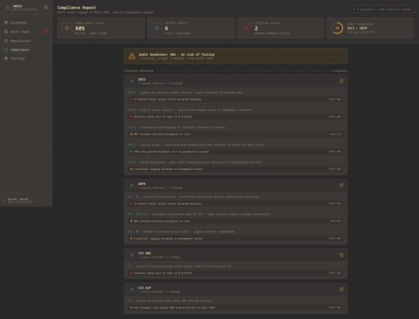Image resolution: width=419 pixels, height=319 pixels.
Task: Open clause CC6.1 in SOC2
Action: pyautogui.click(x=131, y=92)
